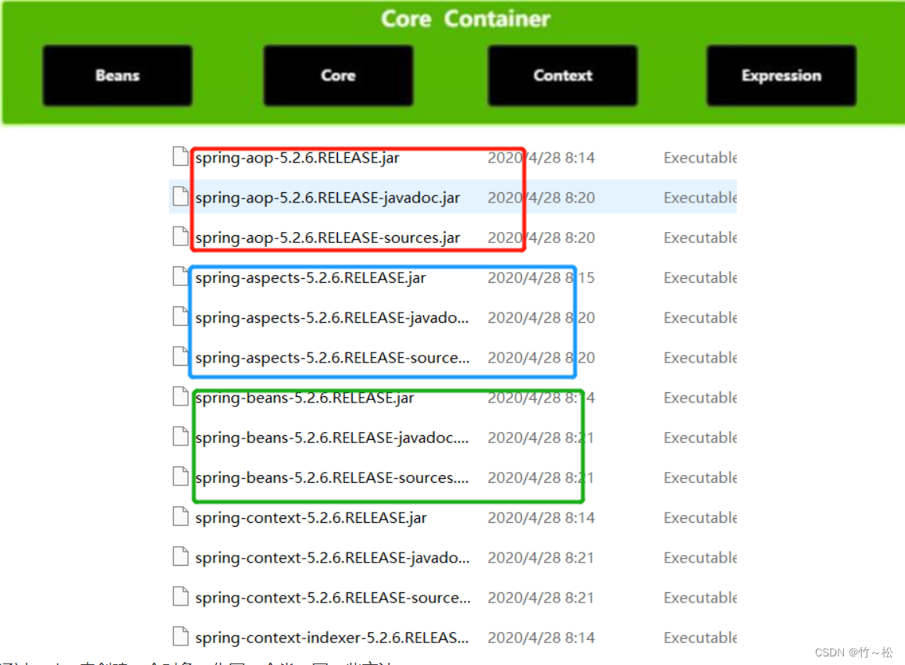Click the Expression module box

pos(781,76)
